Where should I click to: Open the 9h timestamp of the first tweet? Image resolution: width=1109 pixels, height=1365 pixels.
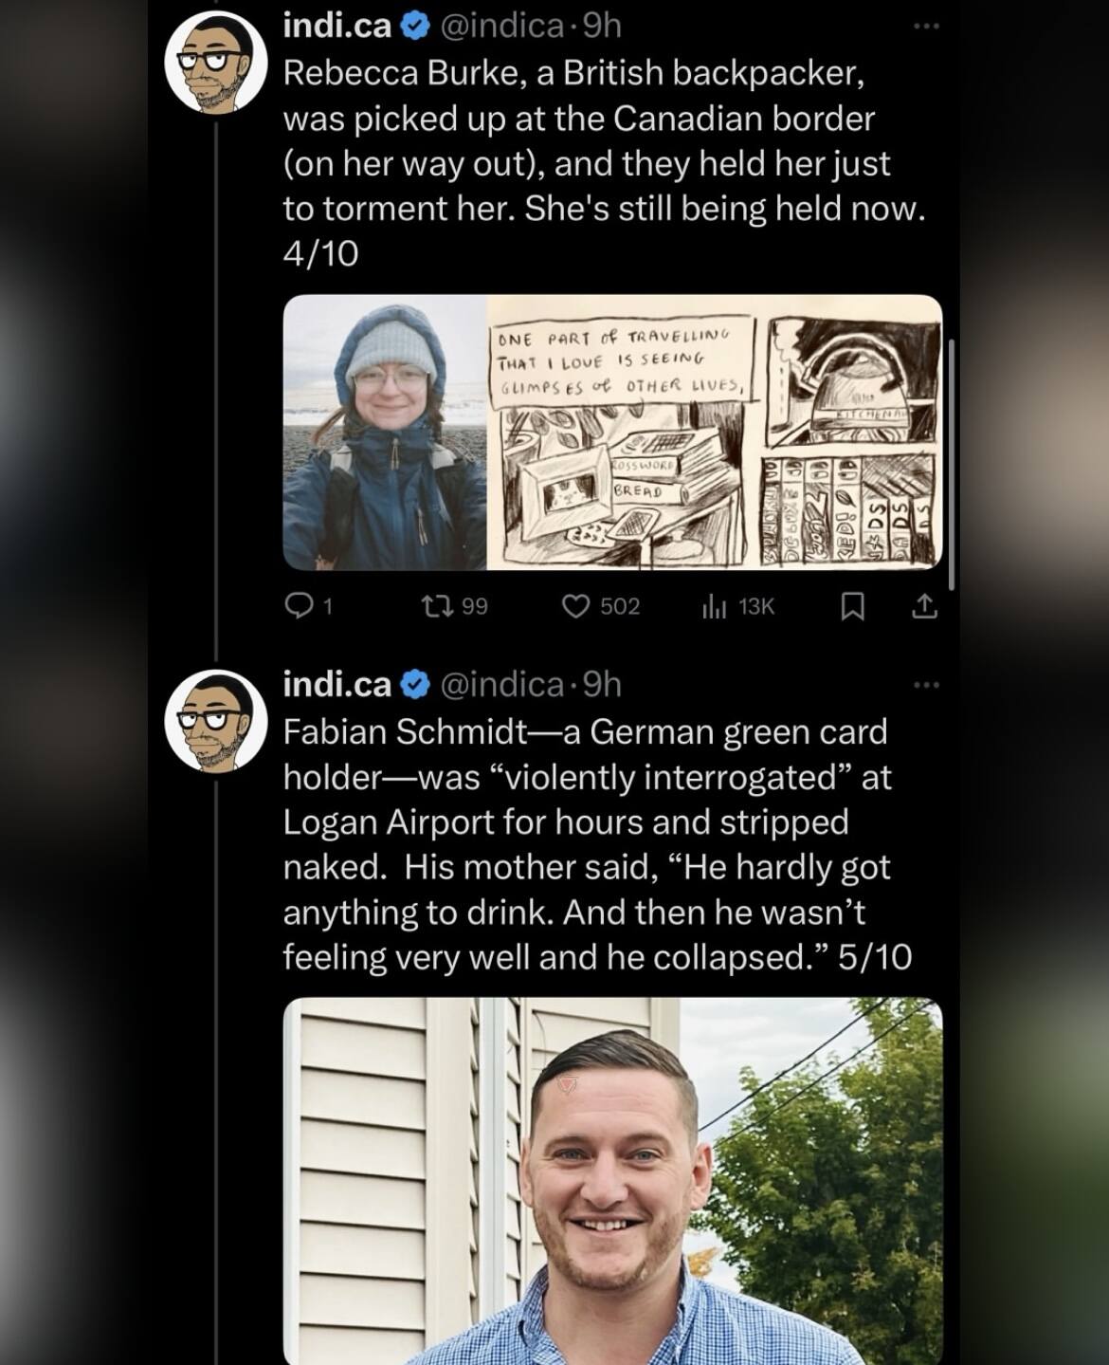point(602,26)
